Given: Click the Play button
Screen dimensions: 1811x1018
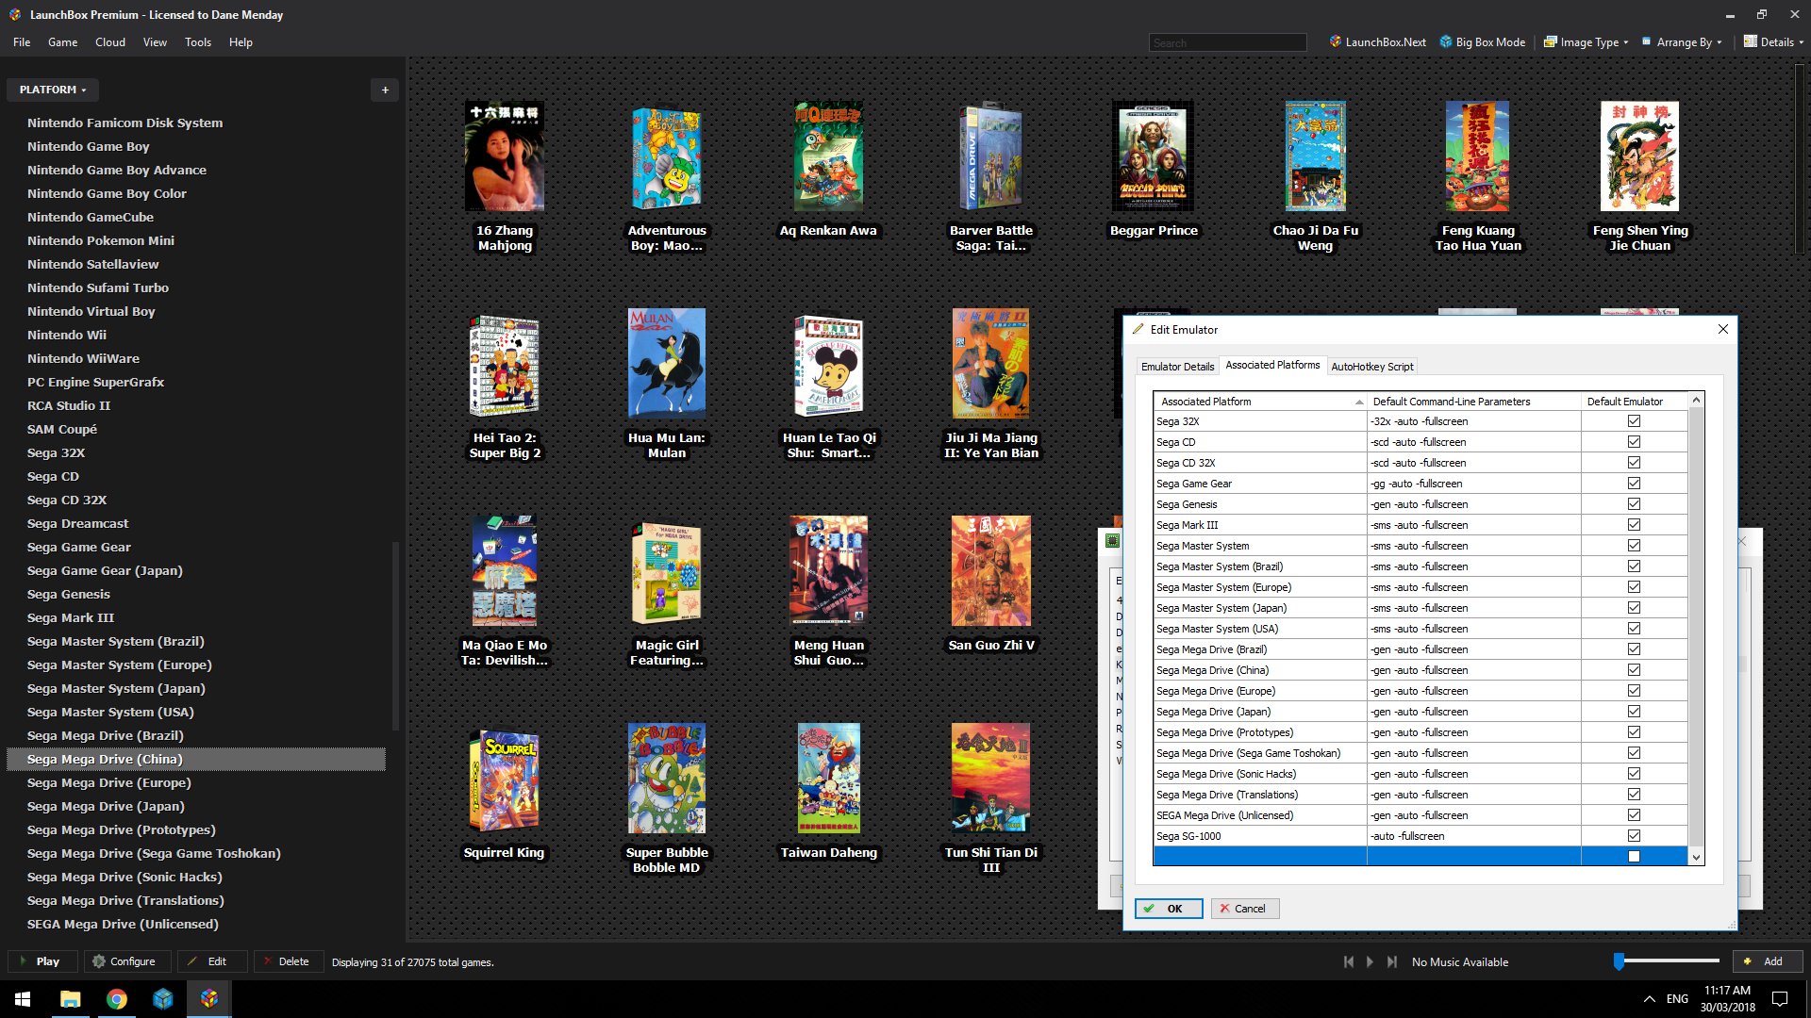Looking at the screenshot, I should (x=41, y=961).
